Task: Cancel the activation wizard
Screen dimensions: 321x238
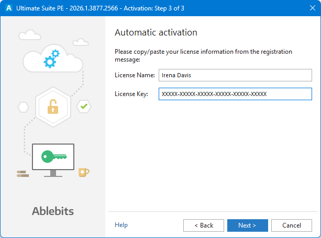Action: click(292, 225)
